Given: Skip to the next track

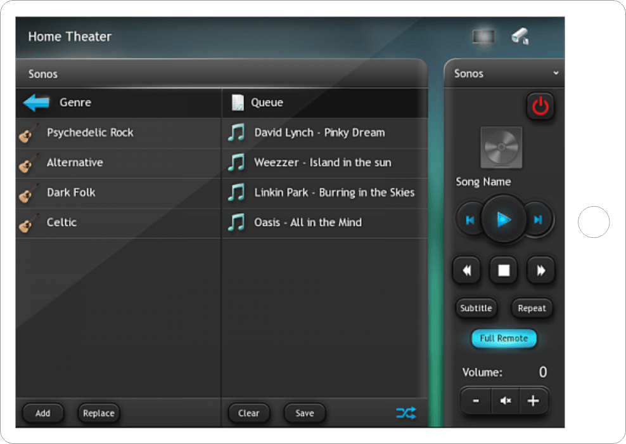Looking at the screenshot, I should pos(539,220).
